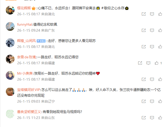Image resolution: width=164 pixels, height=127 pixels.
Task: Like 善良坚韧爱正义's comment with thumbs-up
Action: pos(160,118)
